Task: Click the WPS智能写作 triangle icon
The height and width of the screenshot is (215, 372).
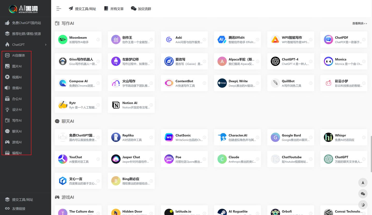Action: click(275, 40)
